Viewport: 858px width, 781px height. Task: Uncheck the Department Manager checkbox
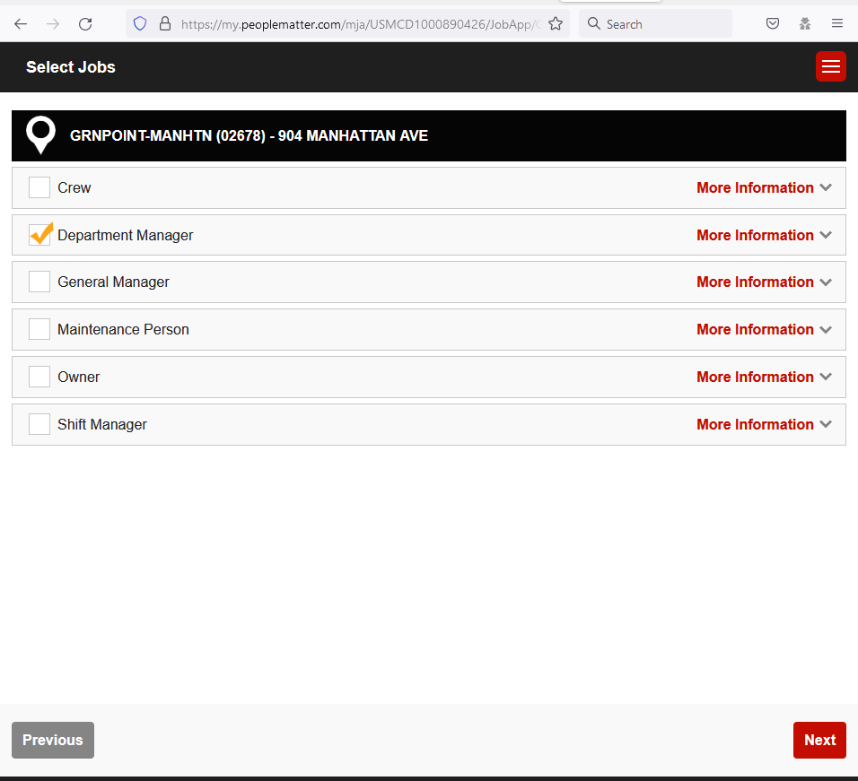40,234
